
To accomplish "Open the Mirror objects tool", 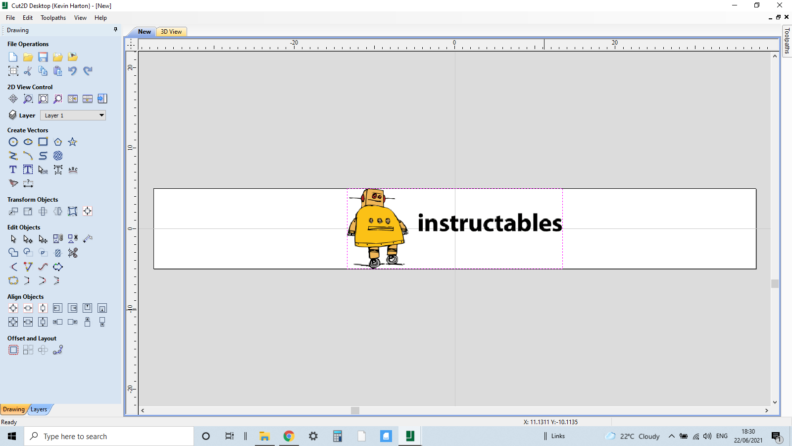I will [57, 211].
